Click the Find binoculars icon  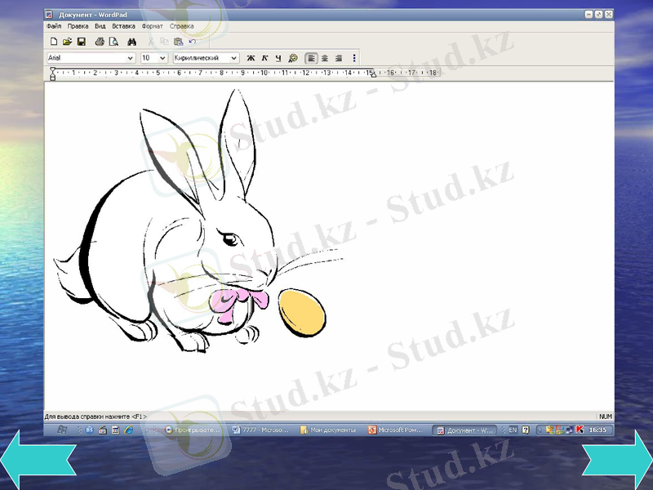pos(131,42)
